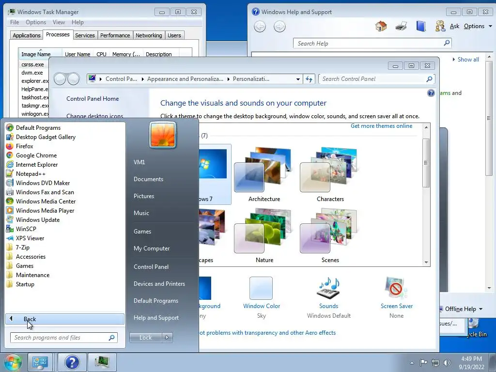This screenshot has width=496, height=372.
Task: Click Search programs and files box
Action: click(x=63, y=338)
